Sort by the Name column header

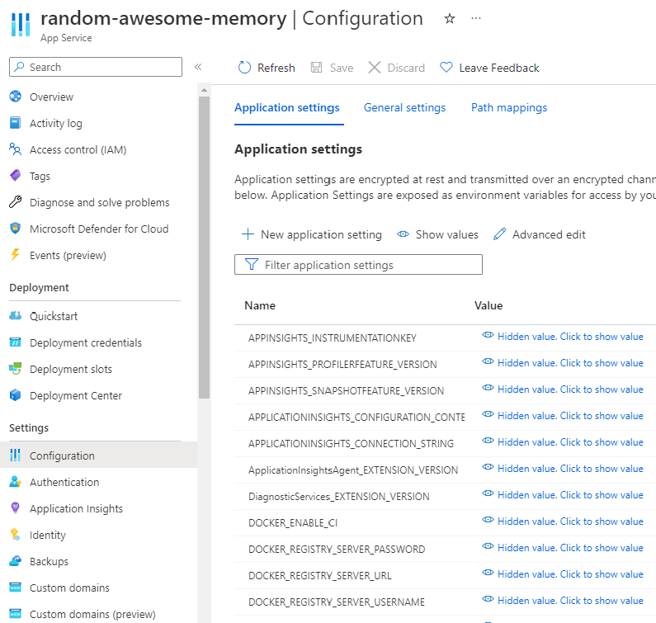click(x=260, y=305)
